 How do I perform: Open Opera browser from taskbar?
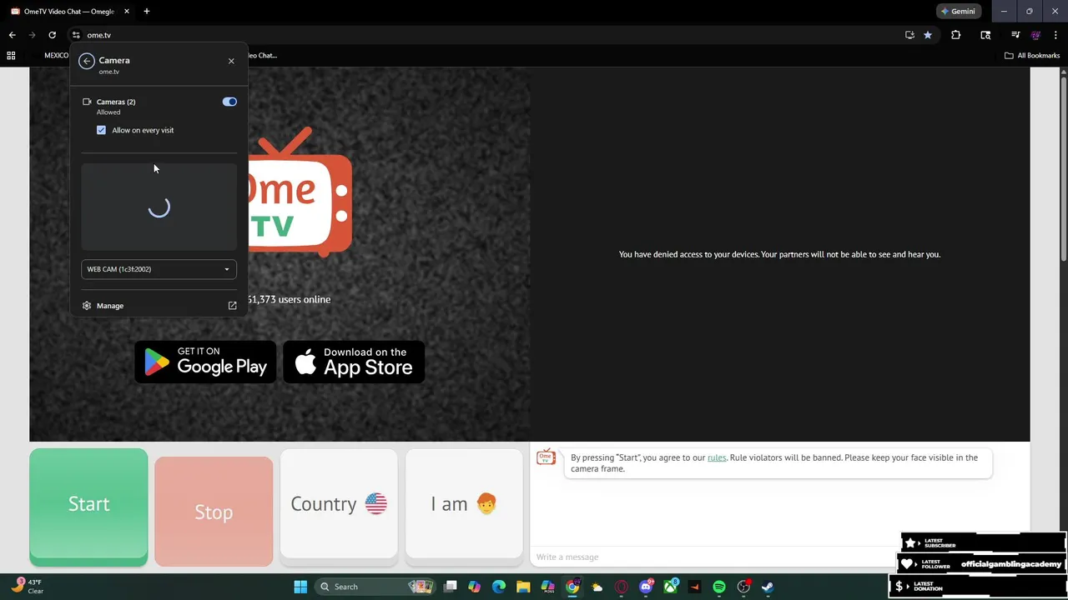[x=621, y=587]
